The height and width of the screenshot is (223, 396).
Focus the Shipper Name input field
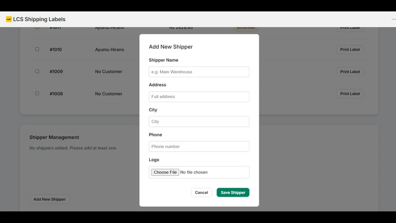pyautogui.click(x=199, y=72)
